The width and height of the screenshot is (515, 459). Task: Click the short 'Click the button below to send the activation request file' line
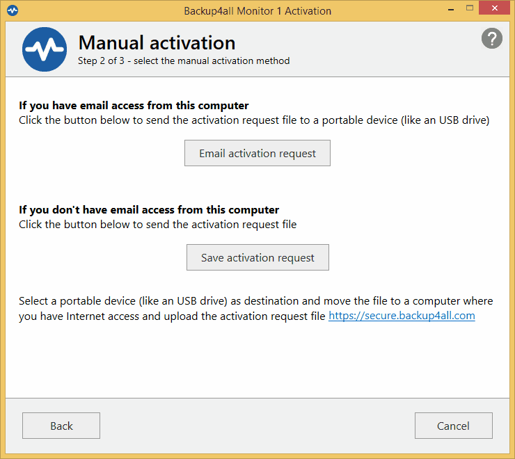[158, 225]
